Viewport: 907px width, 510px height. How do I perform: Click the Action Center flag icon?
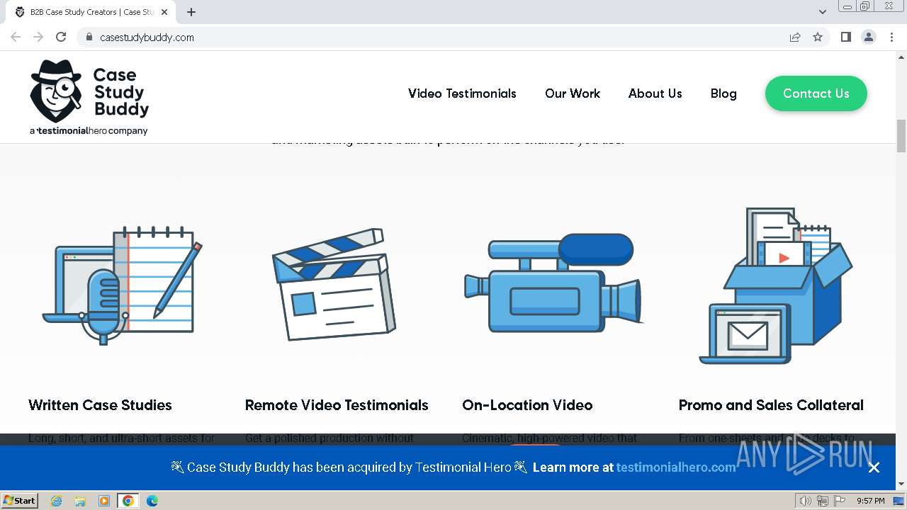[840, 501]
